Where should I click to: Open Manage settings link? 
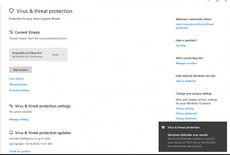(x=19, y=119)
